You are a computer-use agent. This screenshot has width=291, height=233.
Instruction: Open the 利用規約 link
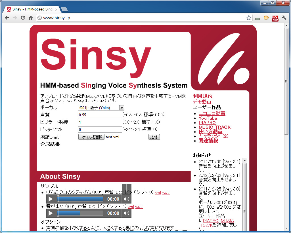(203, 96)
